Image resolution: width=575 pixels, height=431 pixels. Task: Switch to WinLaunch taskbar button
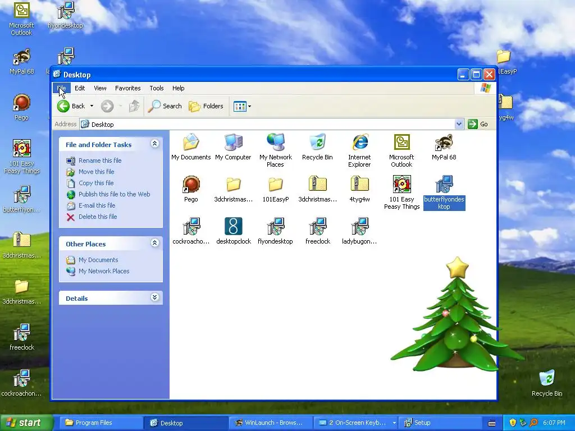point(270,423)
